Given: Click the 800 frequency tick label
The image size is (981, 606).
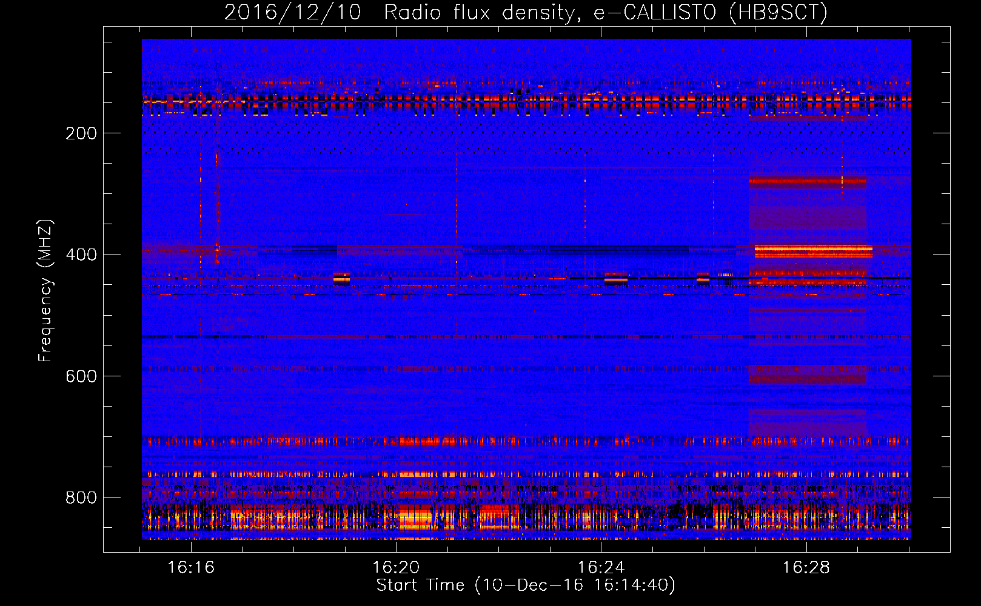Looking at the screenshot, I should coord(81,498).
